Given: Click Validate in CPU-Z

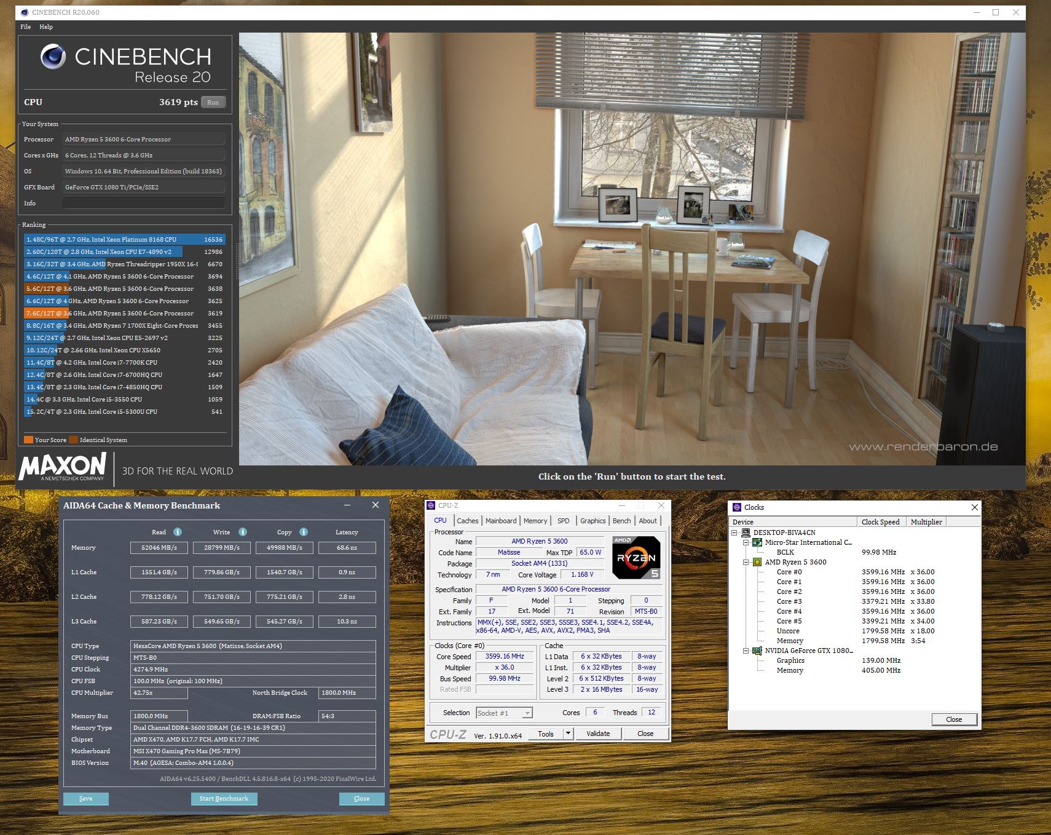Looking at the screenshot, I should pyautogui.click(x=598, y=734).
